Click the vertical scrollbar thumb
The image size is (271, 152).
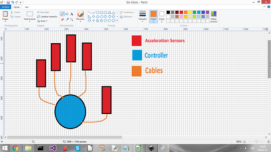tap(269, 59)
